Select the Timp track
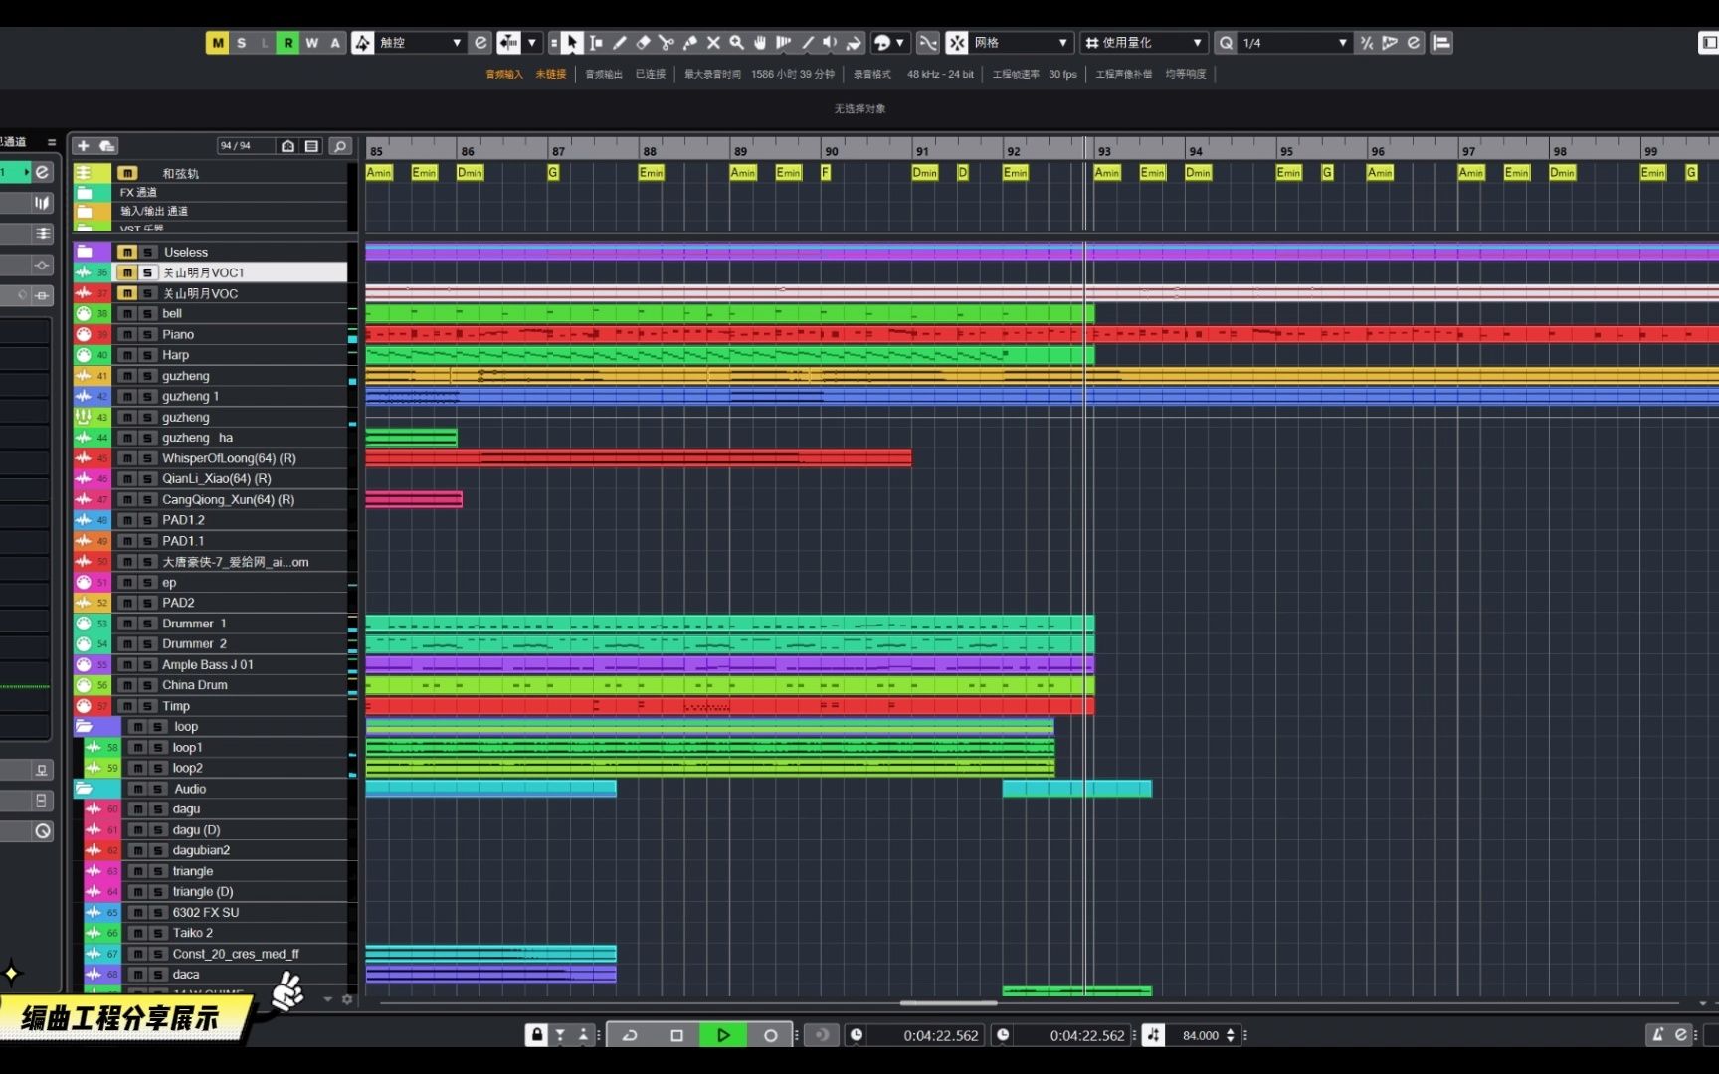 tap(211, 706)
